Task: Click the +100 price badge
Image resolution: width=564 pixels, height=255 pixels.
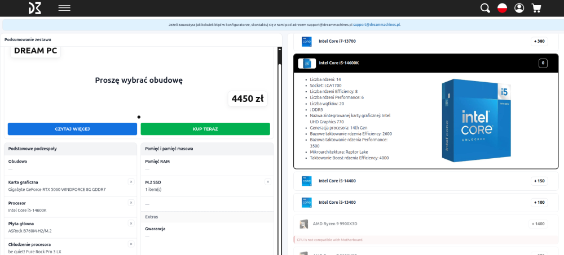Action: coord(539,203)
